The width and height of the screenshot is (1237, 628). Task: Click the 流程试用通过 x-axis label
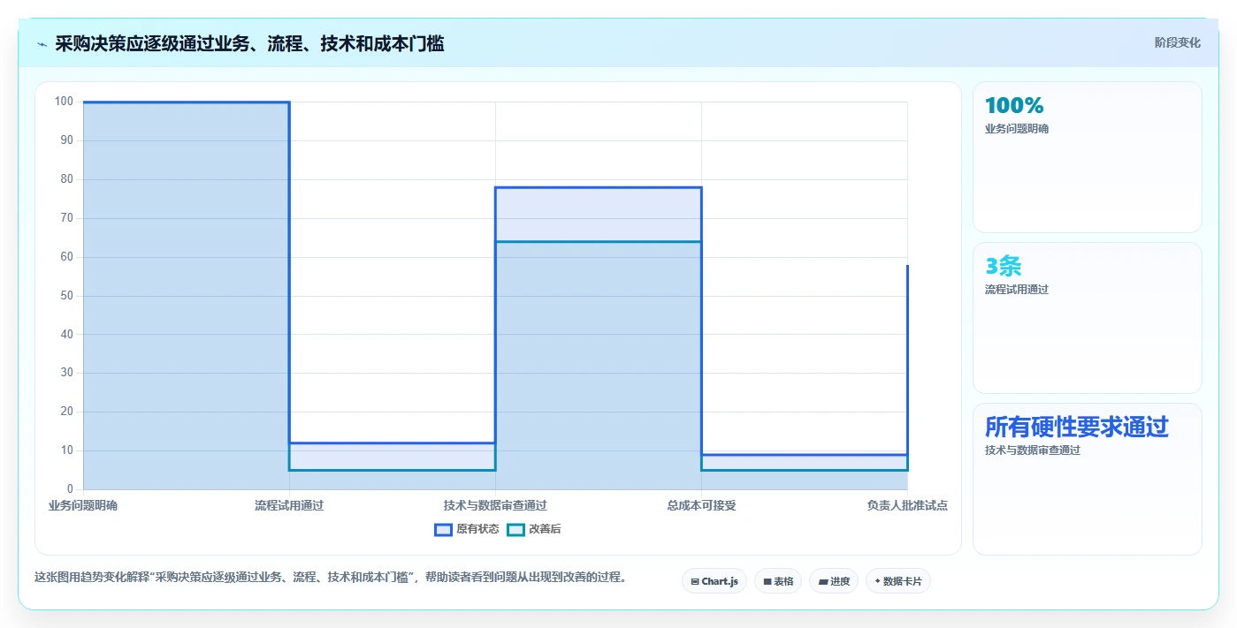289,505
